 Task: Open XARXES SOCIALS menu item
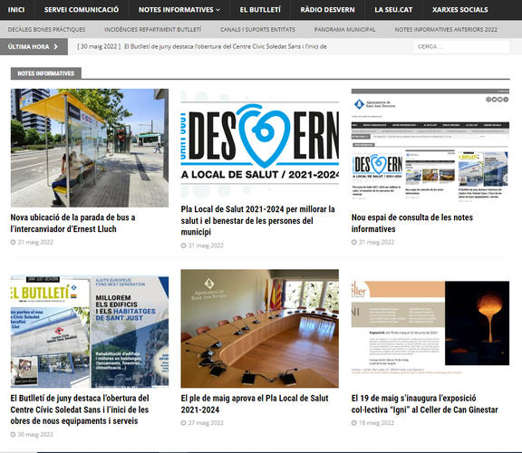click(460, 10)
